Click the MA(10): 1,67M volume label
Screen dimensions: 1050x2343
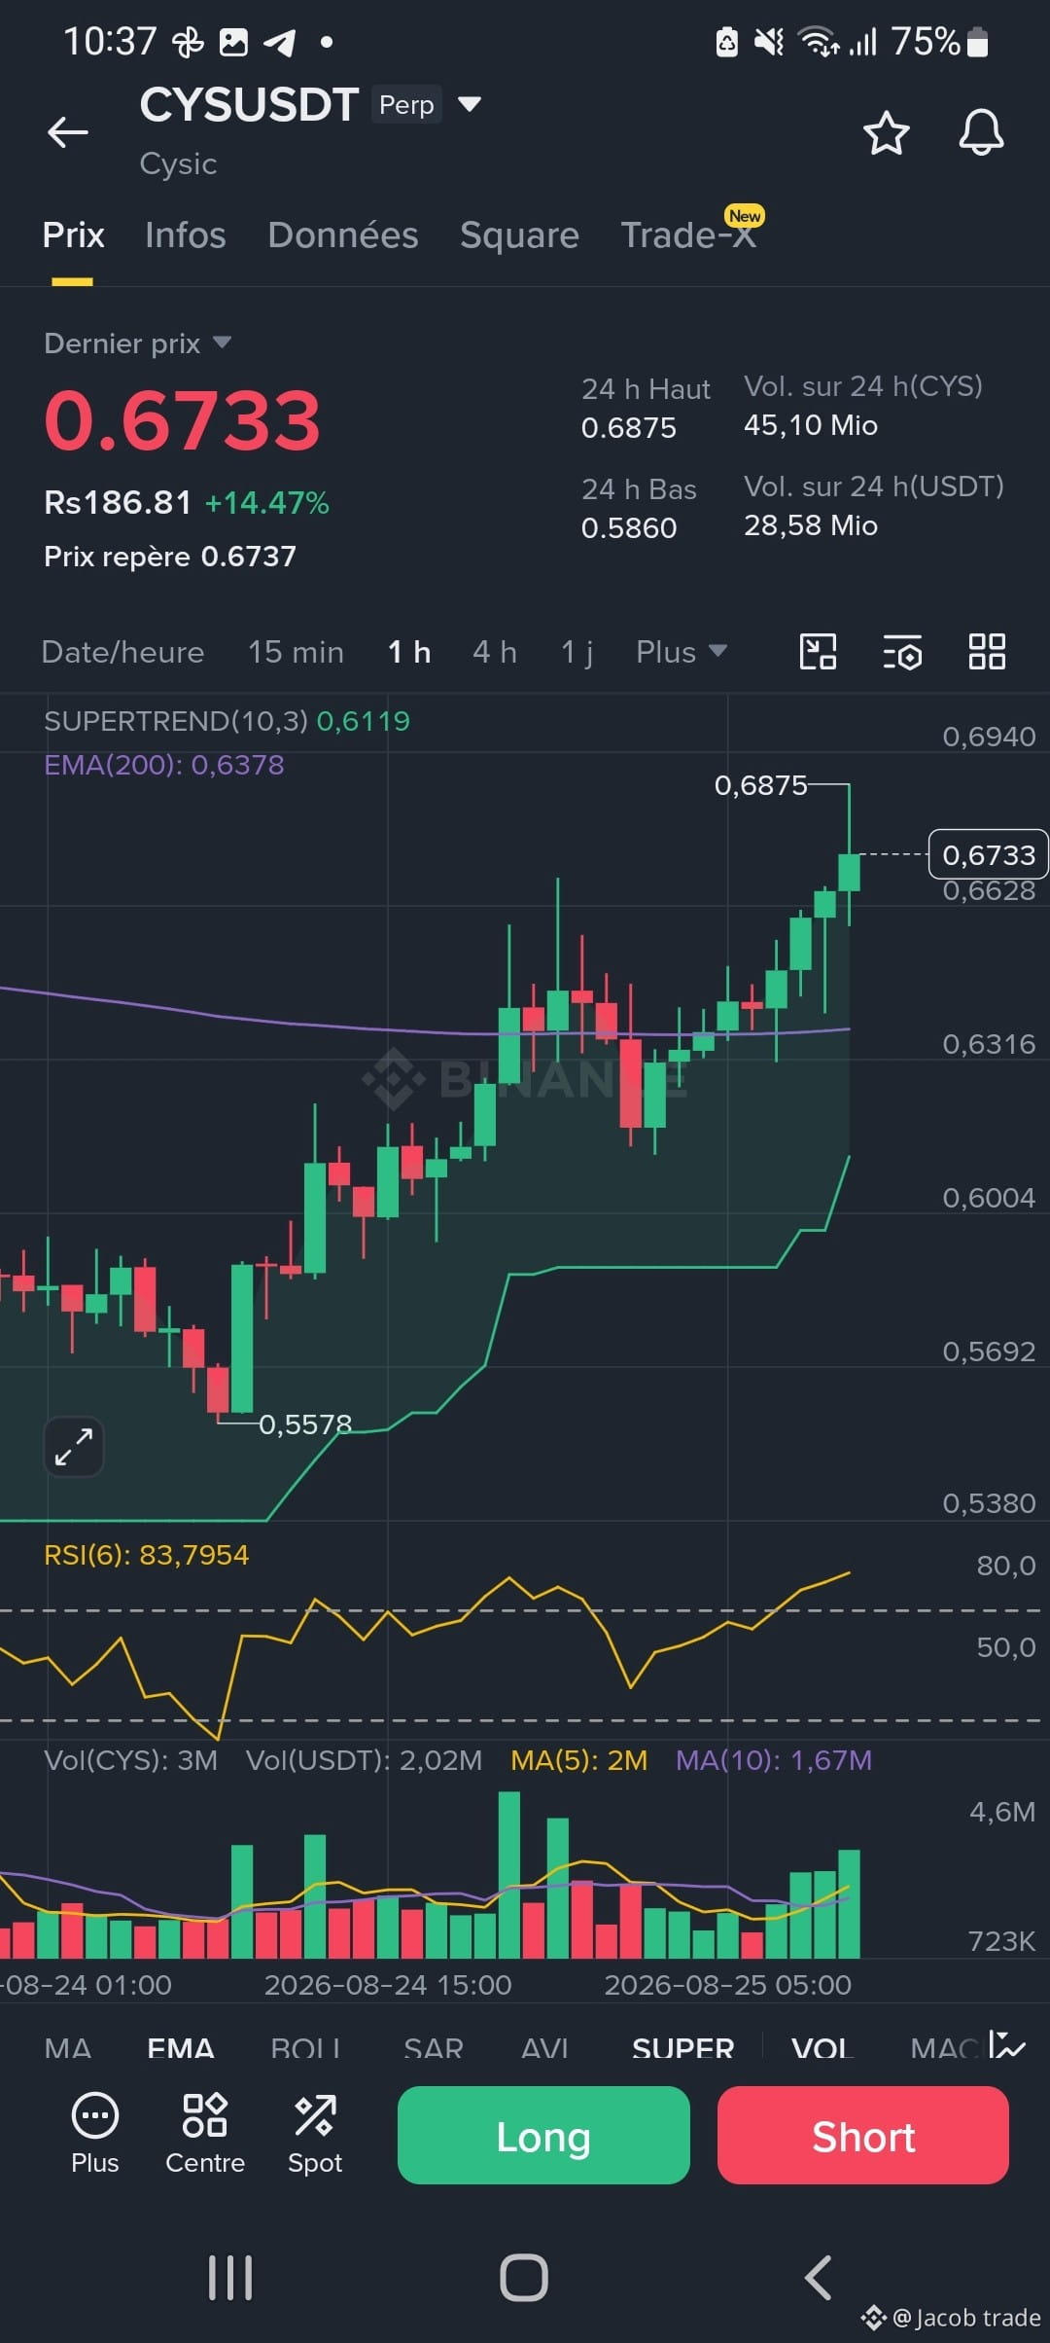[774, 1760]
